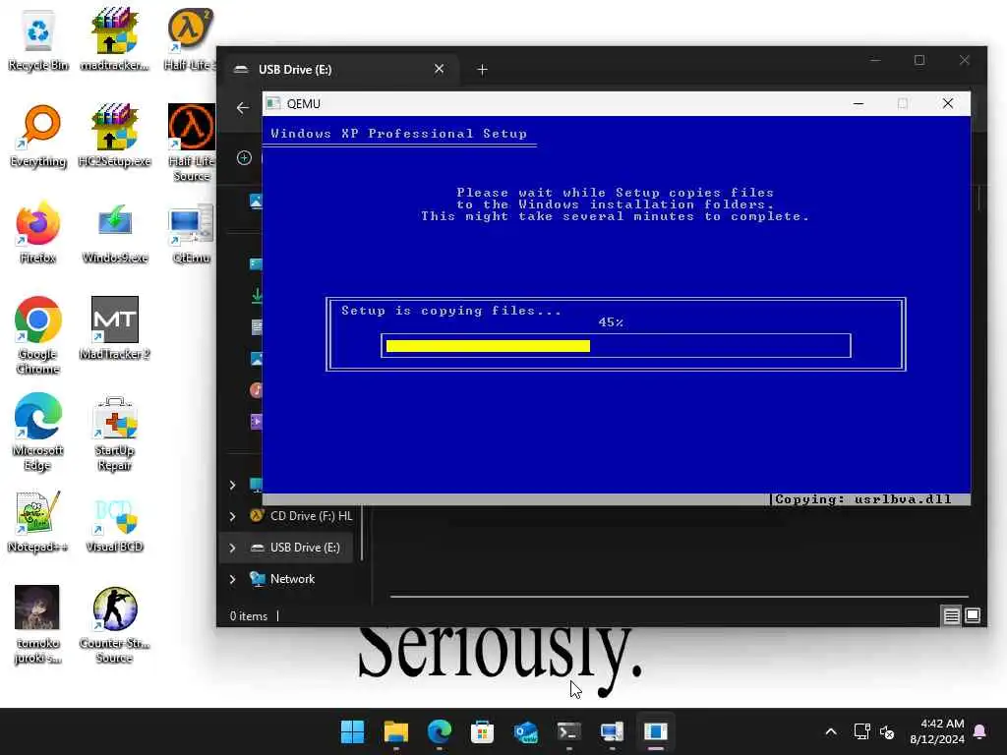
Task: Open StartUp Repair desktop shortcut
Action: (114, 432)
